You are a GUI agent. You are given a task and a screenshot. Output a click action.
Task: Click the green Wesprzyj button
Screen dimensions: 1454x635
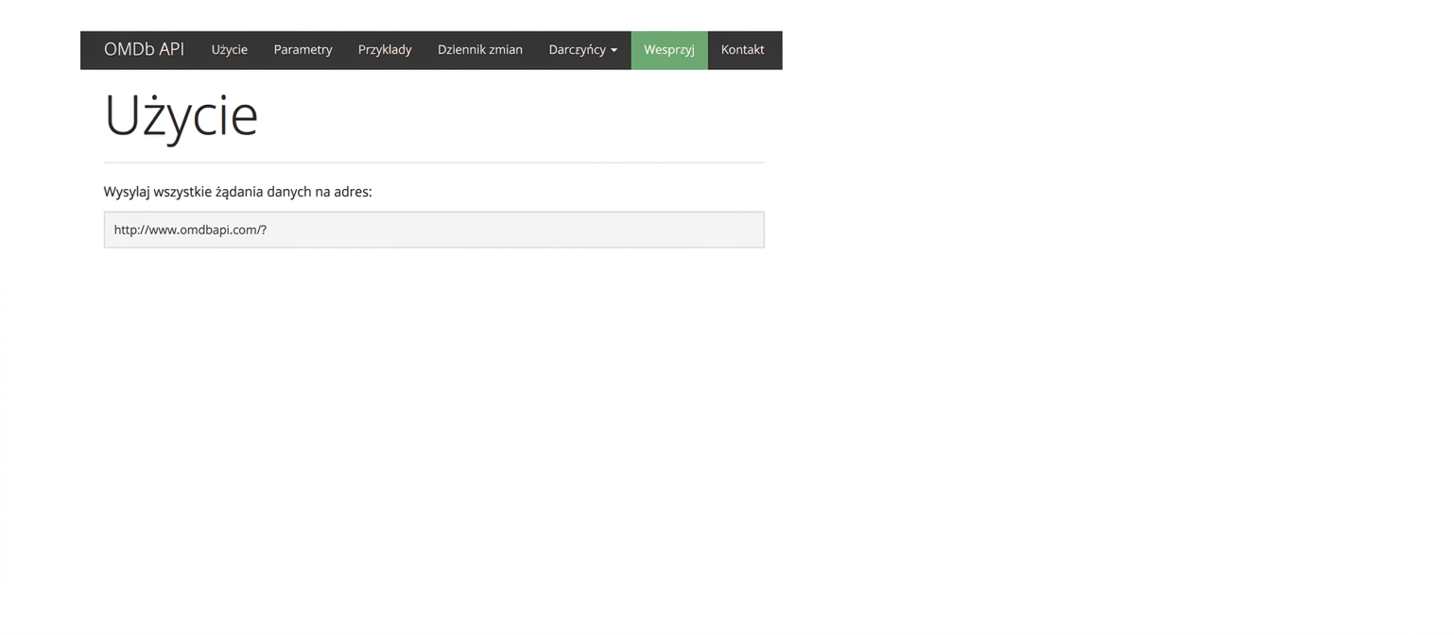669,50
